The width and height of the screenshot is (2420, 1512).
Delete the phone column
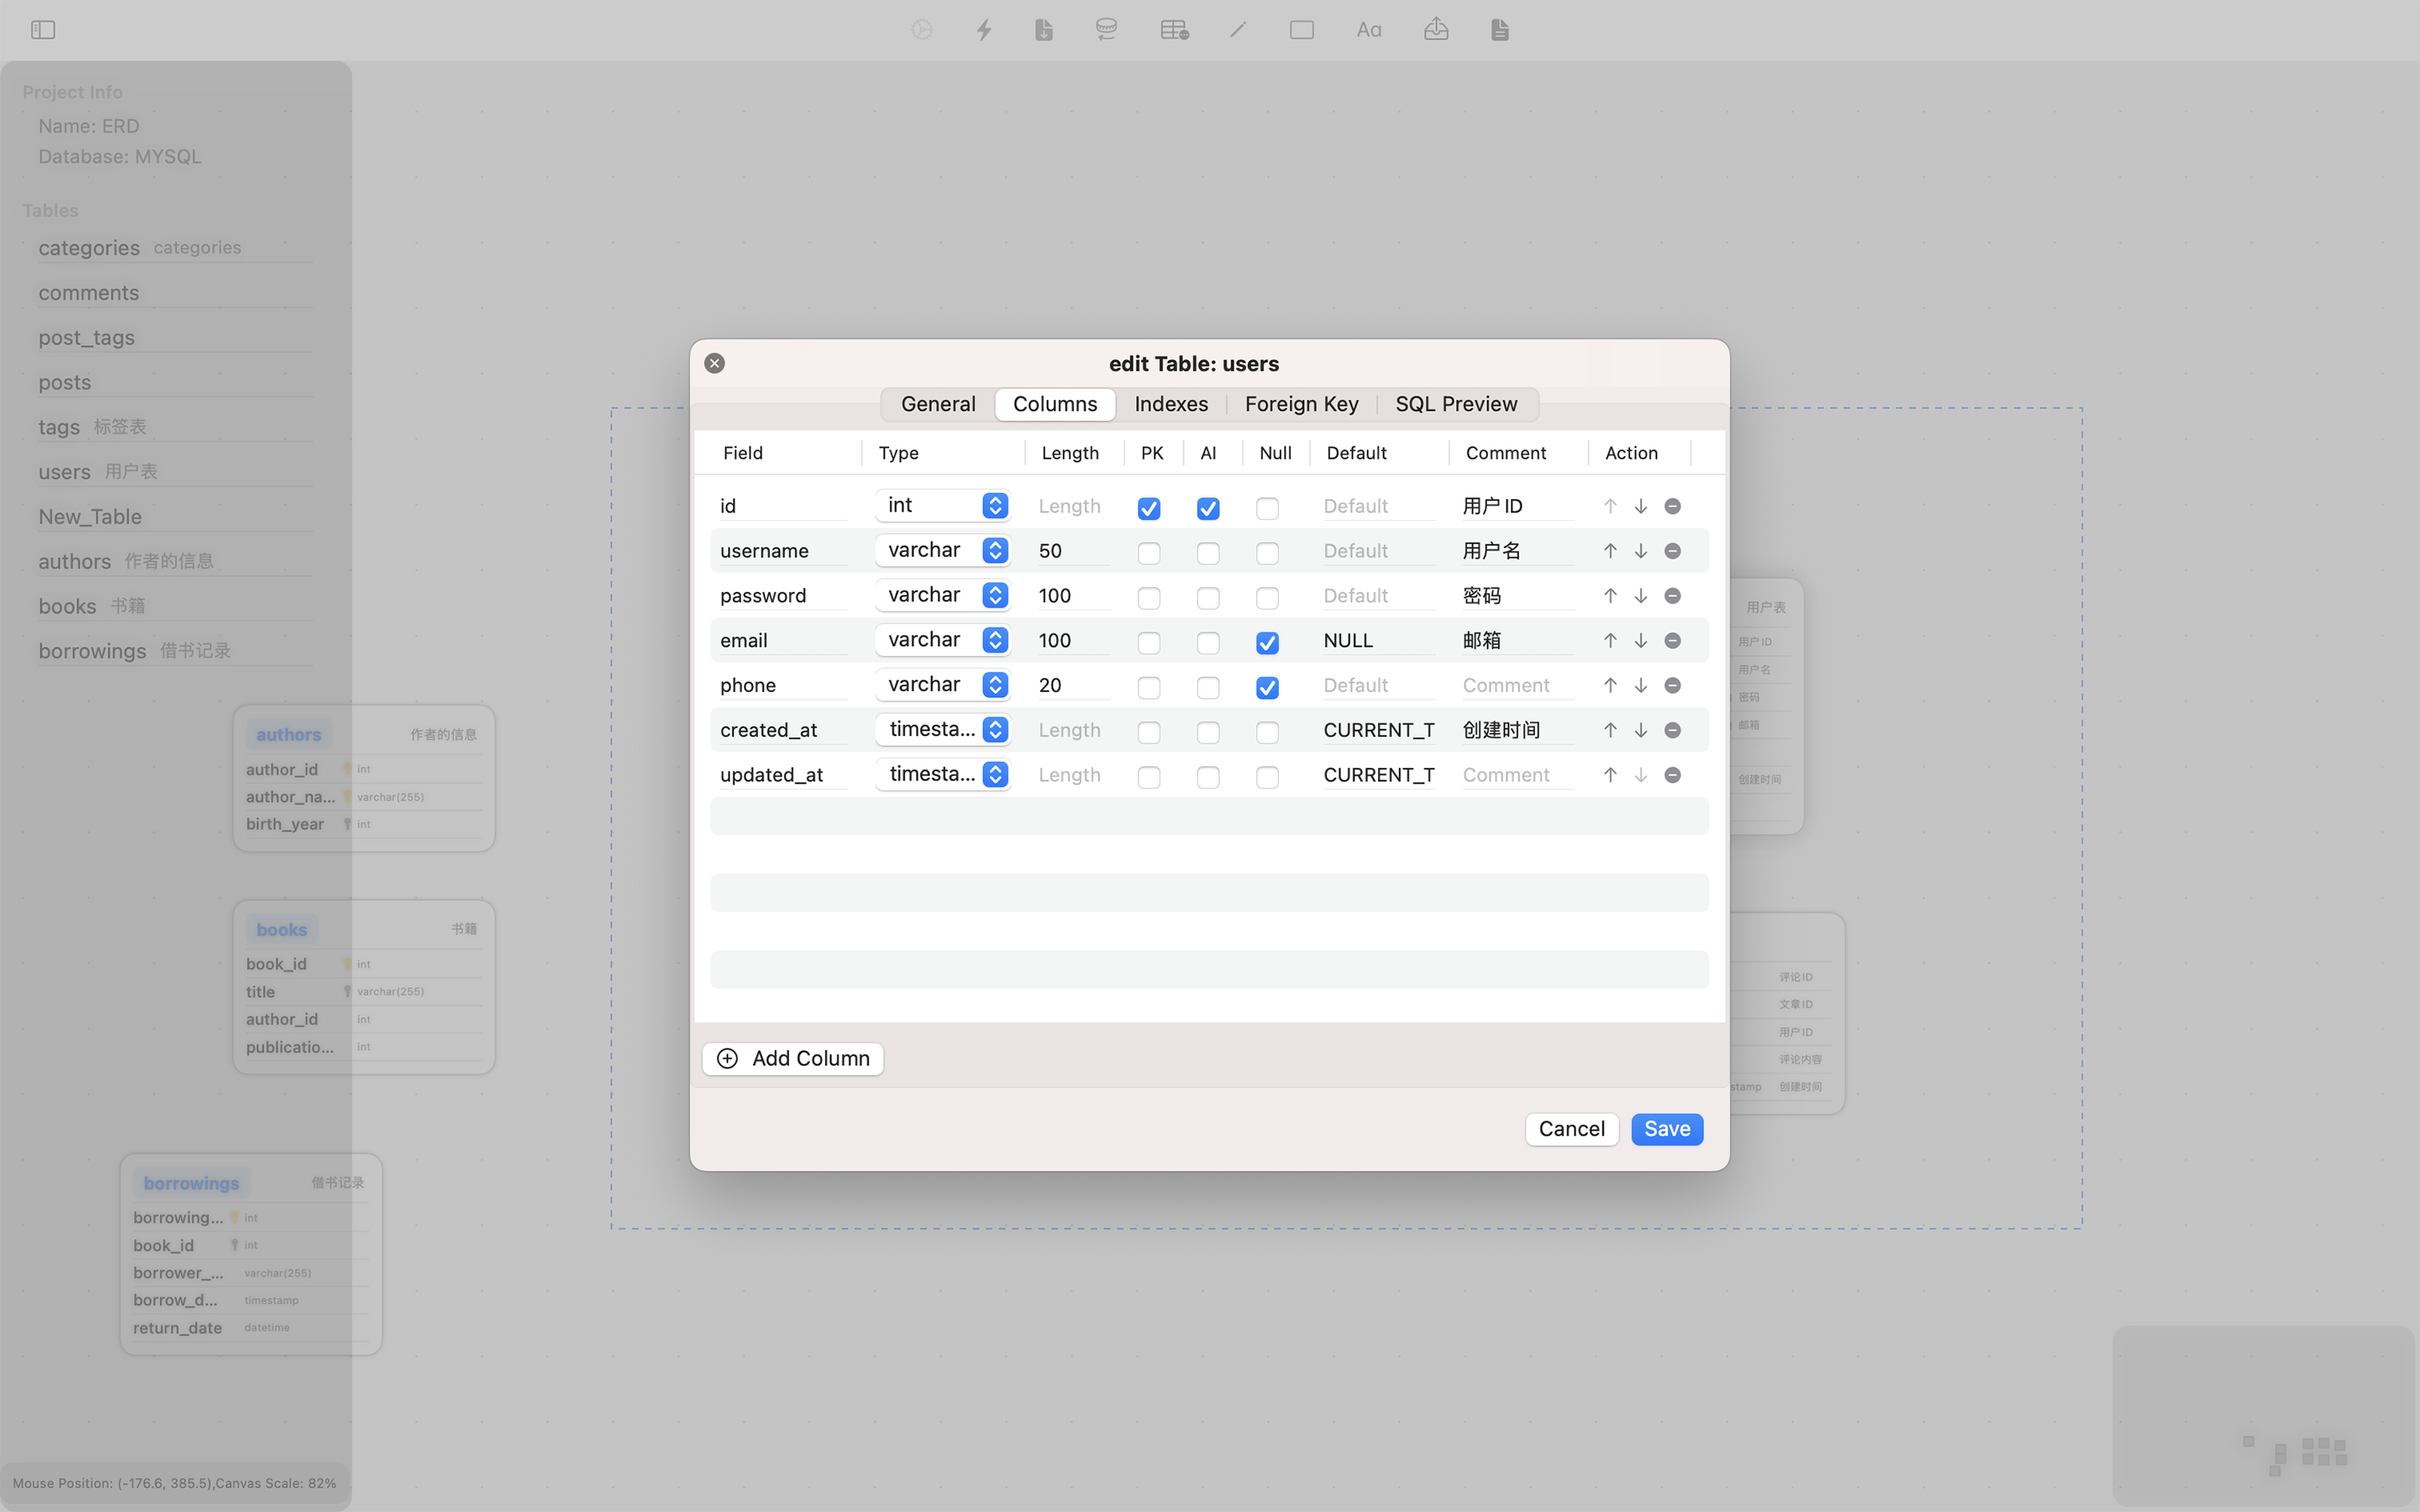pyautogui.click(x=1672, y=685)
